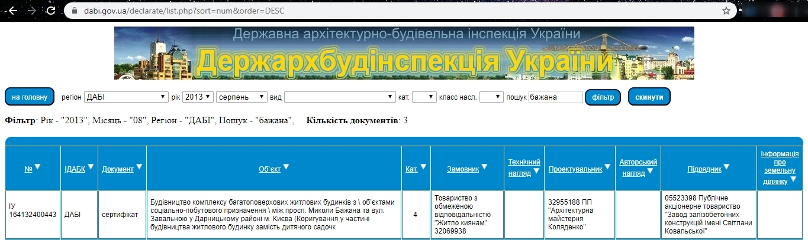
Task: Sort by the Кат. column header
Action: [411, 169]
